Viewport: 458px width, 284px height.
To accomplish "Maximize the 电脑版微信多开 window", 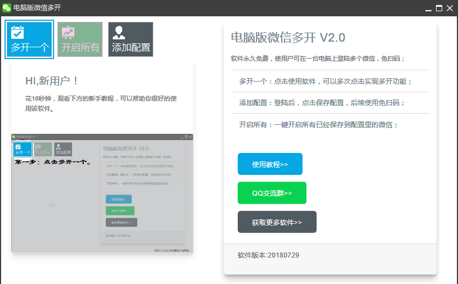I will (439, 8).
